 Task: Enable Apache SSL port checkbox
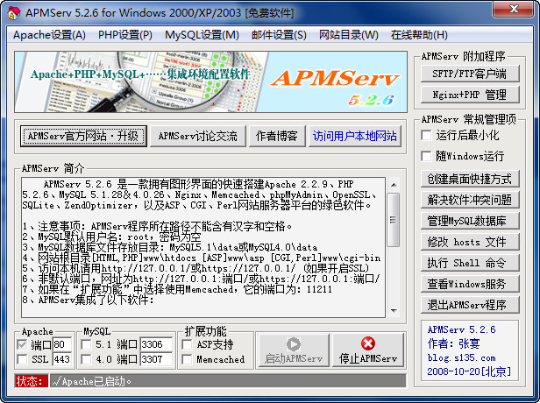click(24, 360)
